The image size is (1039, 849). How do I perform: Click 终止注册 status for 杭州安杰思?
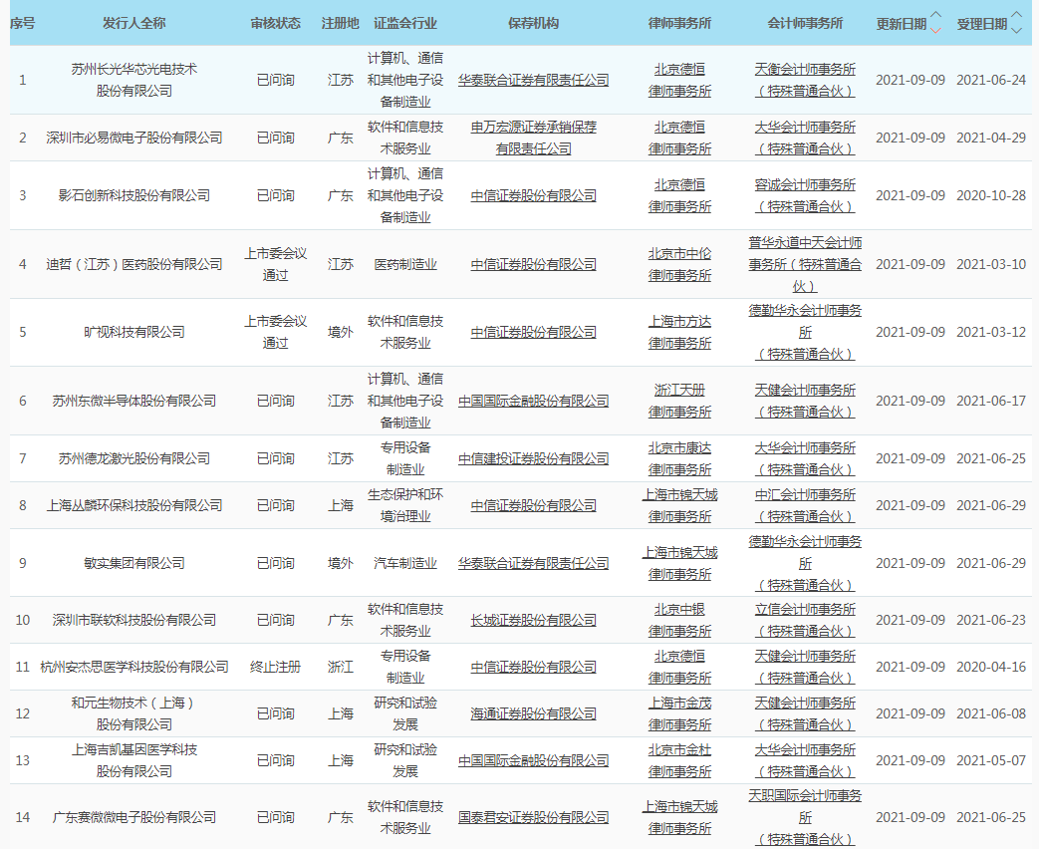[x=275, y=667]
